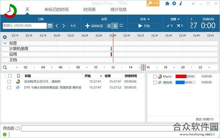Image resolution: width=220 pixels, height=138 pixels.
Task: Switch to the 天 tab
Action: pos(27,9)
